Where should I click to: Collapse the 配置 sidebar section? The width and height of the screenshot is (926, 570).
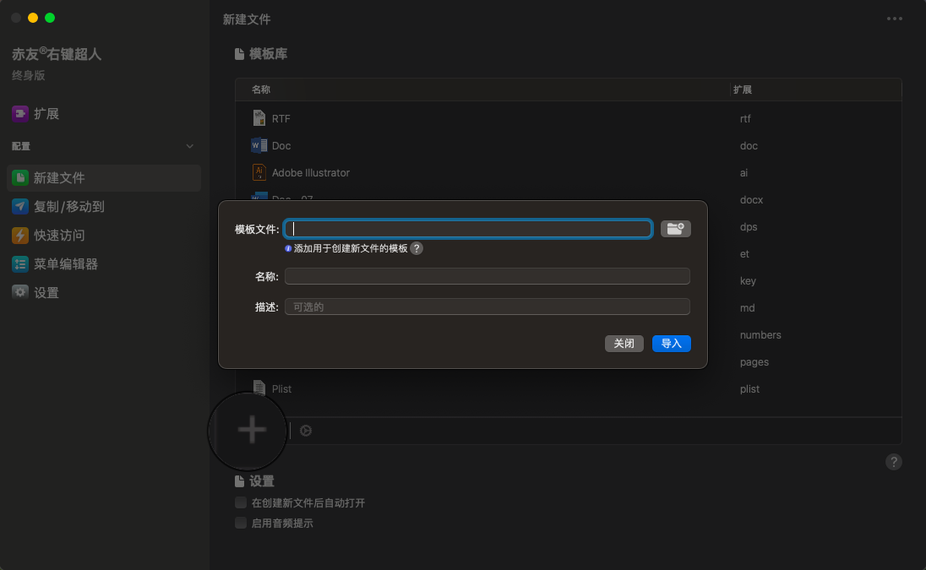[189, 146]
